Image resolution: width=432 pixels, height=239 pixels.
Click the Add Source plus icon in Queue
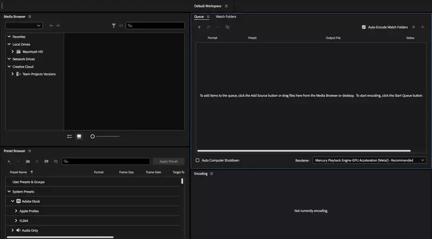pos(199,27)
